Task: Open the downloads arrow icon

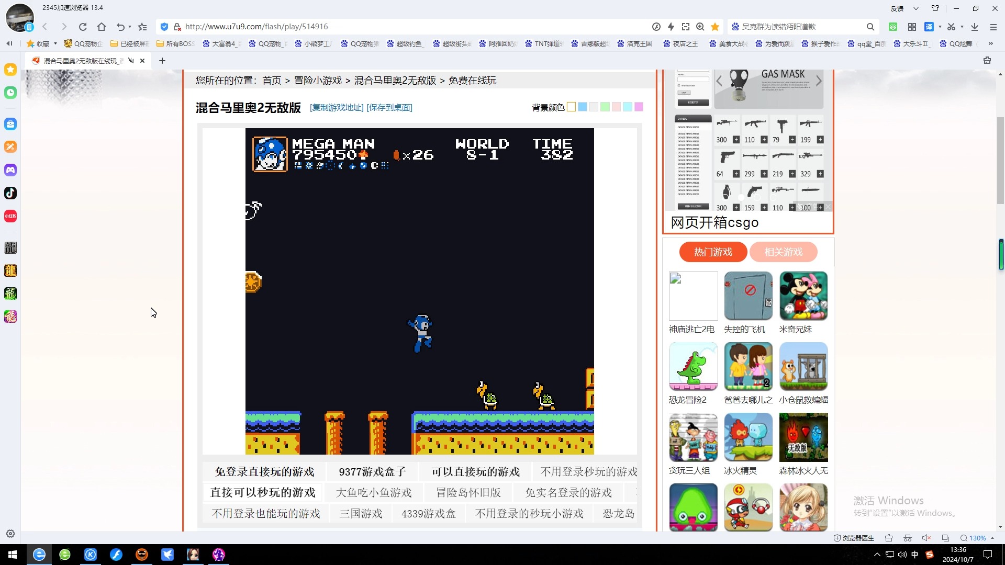Action: 975,27
